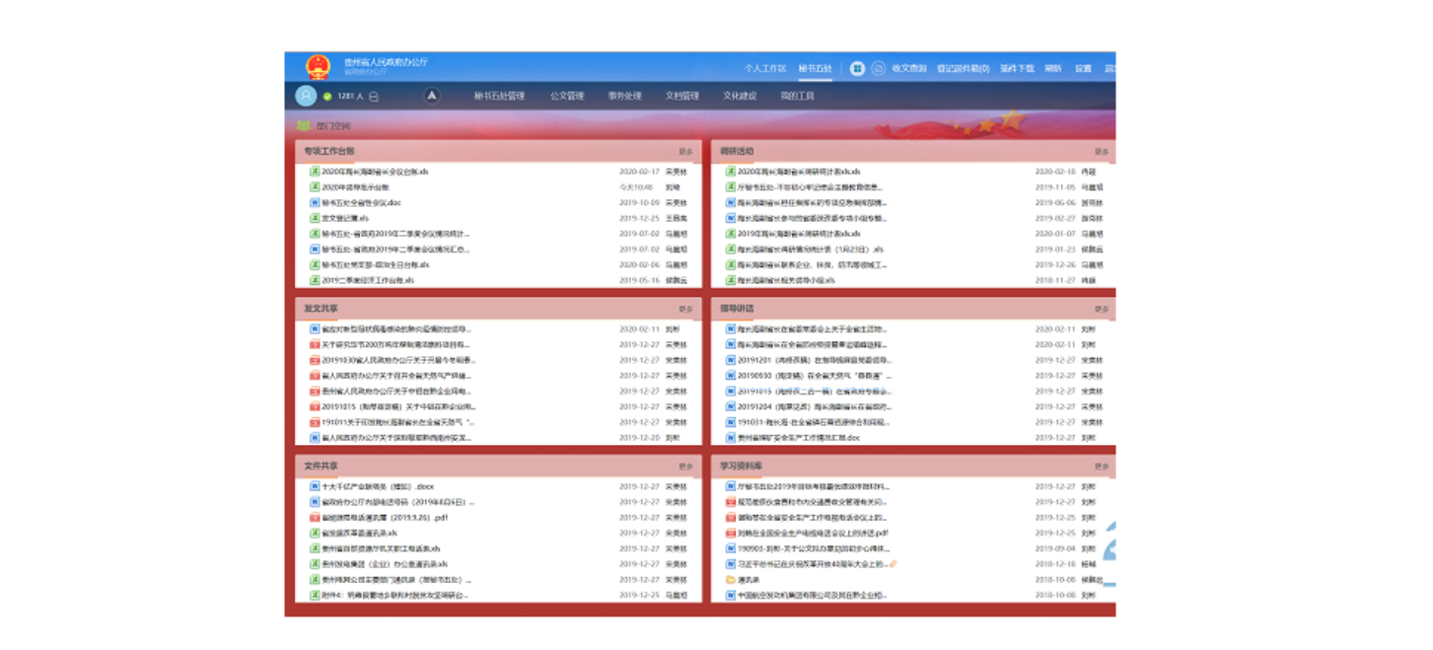Screen dimensions: 1433x650
Task: Click the 插件下载 link
Action: click(1017, 69)
